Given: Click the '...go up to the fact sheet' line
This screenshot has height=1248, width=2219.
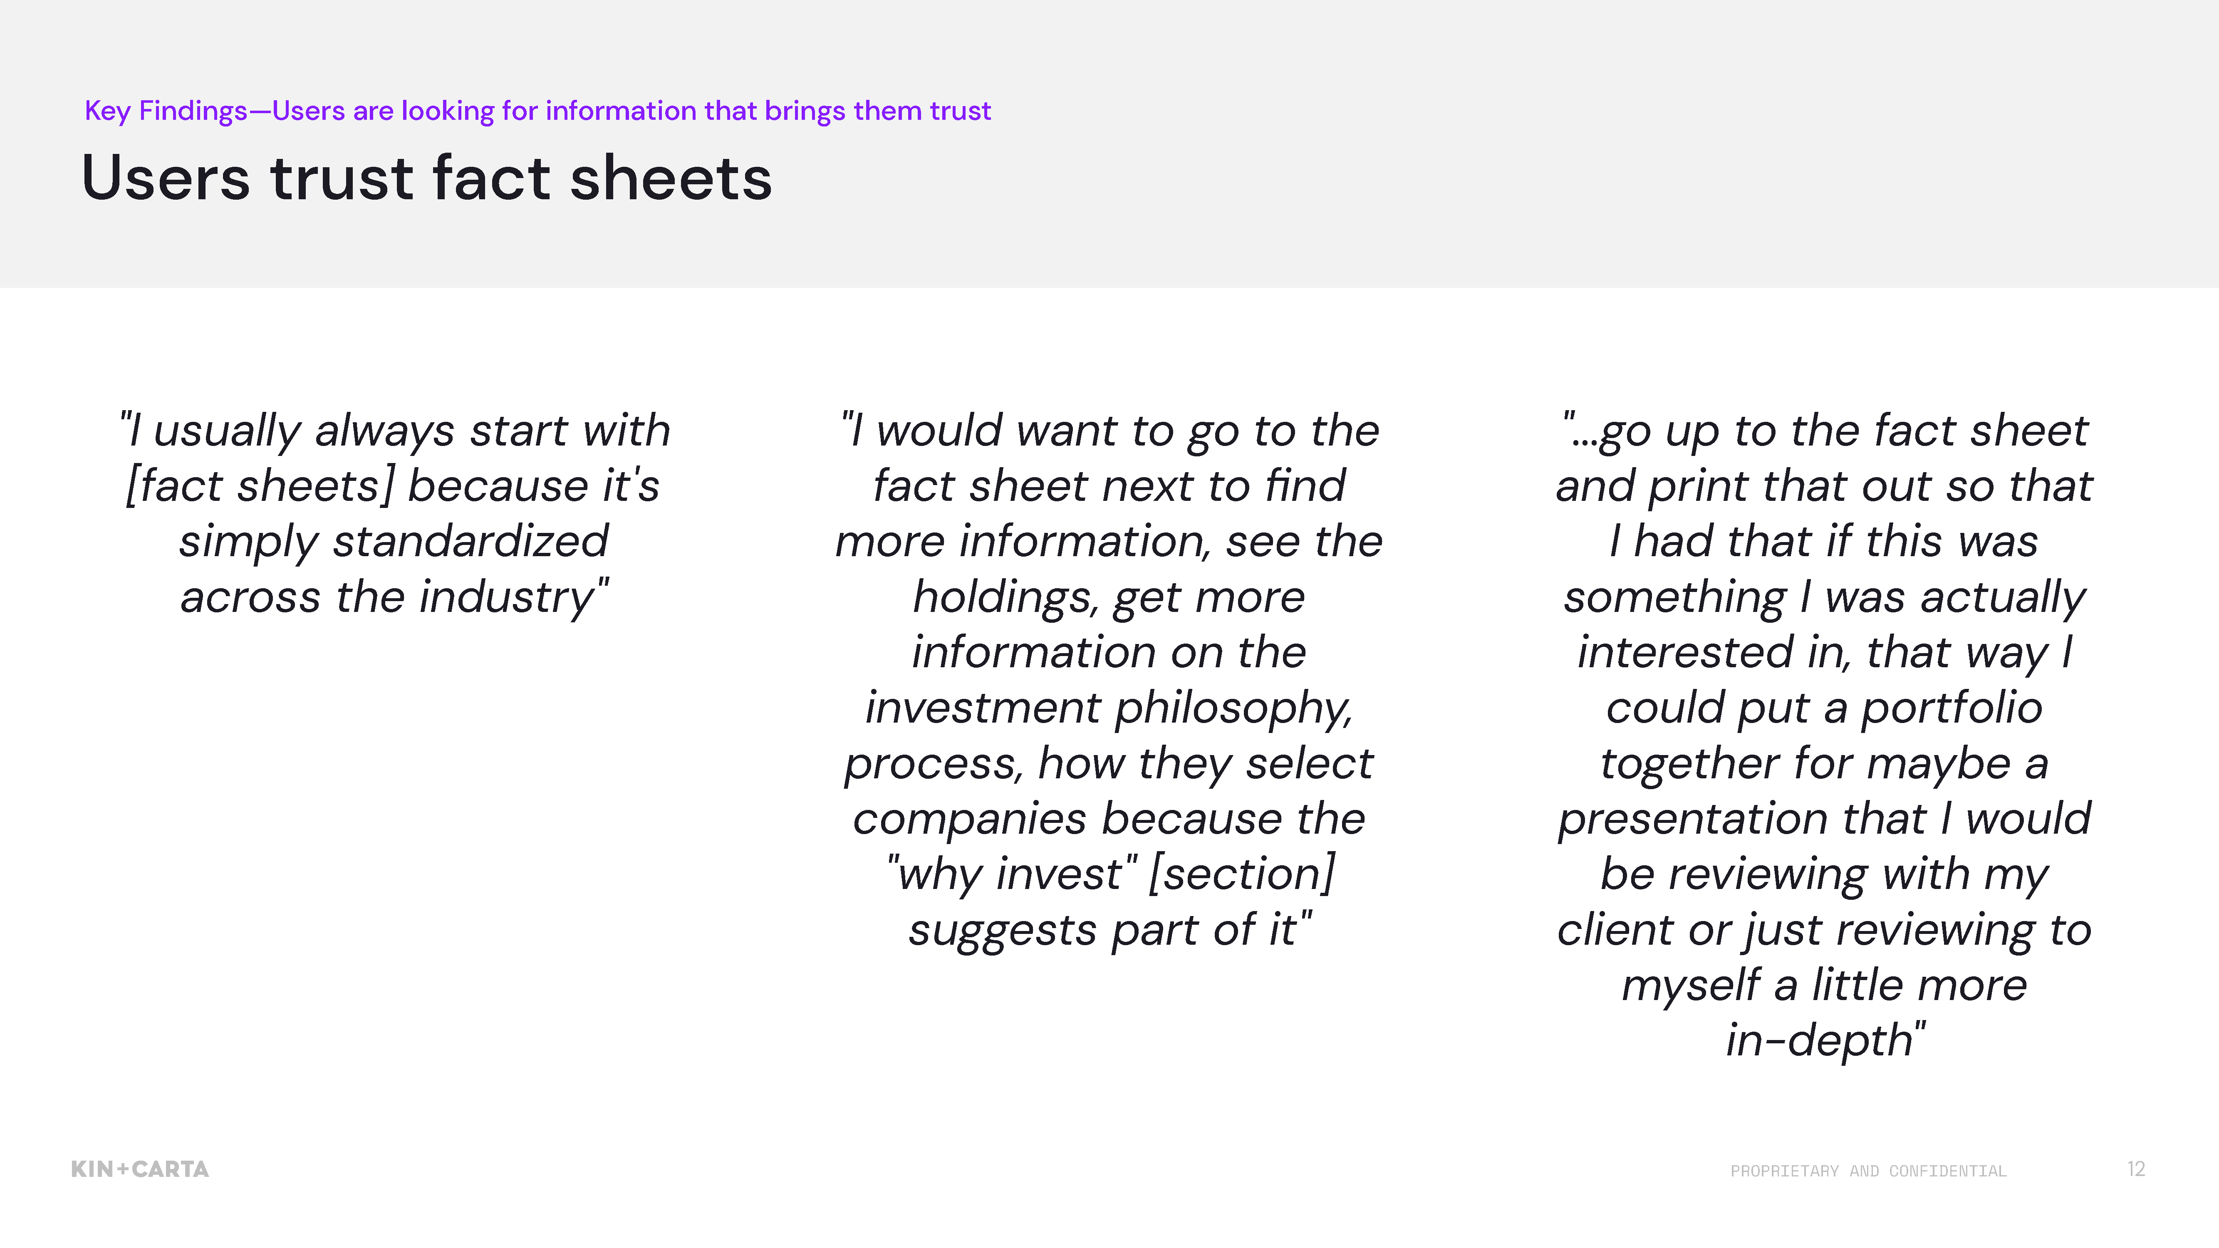Looking at the screenshot, I should 1825,431.
